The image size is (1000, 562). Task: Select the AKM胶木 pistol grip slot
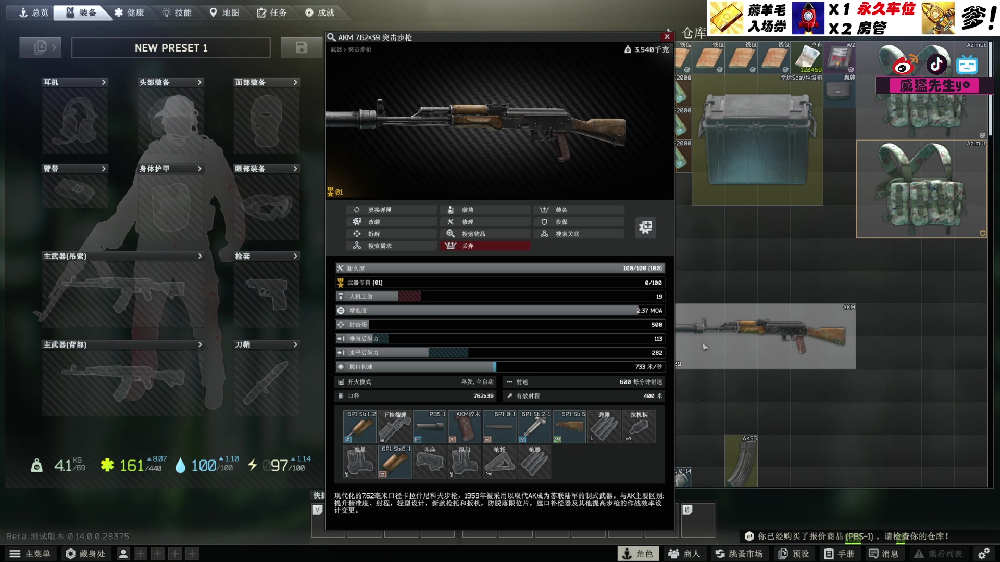coord(465,427)
